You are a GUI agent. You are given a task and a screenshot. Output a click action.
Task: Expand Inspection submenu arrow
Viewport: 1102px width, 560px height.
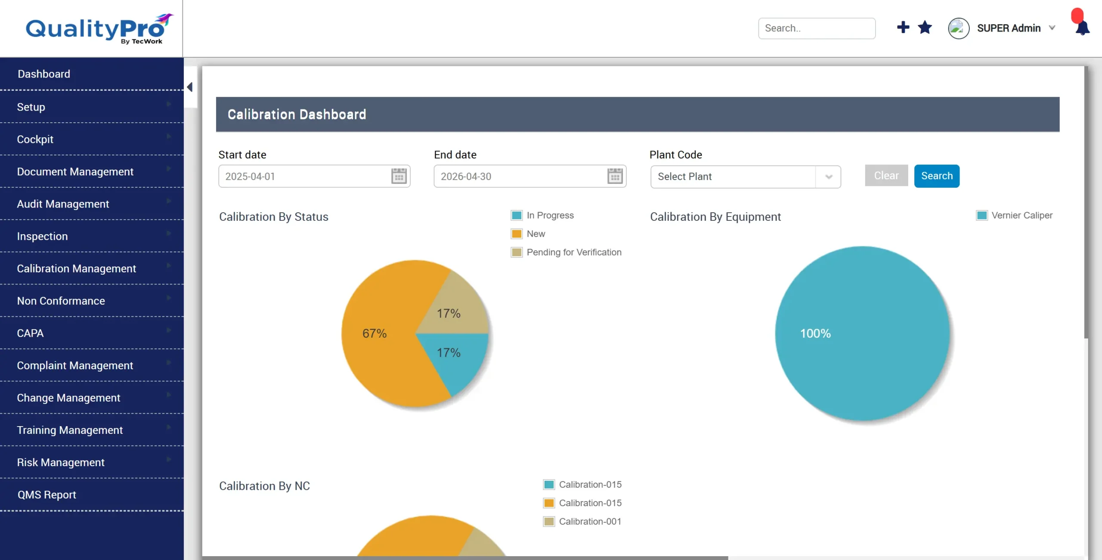tap(169, 233)
